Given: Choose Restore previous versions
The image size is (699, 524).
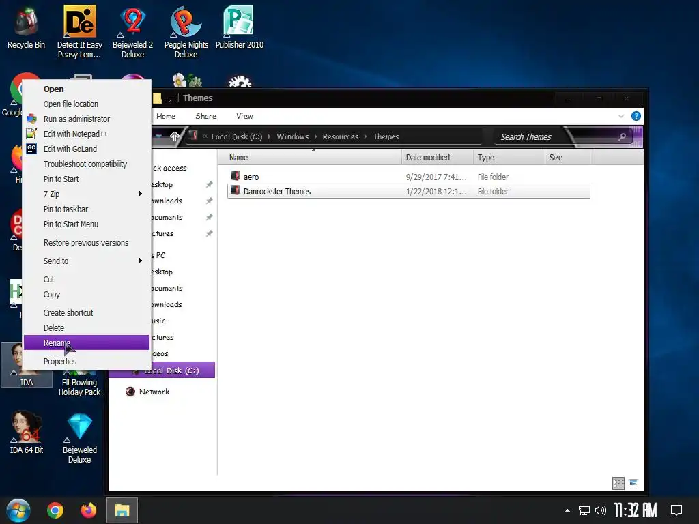Looking at the screenshot, I should click(x=87, y=243).
